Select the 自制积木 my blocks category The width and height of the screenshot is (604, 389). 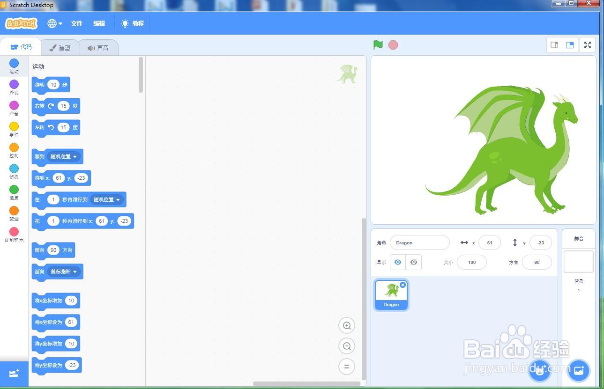pos(14,235)
